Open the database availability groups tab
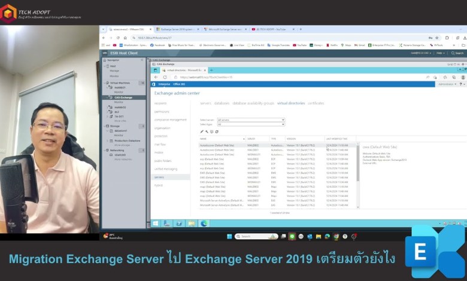The width and height of the screenshot is (467, 281). coord(253,103)
